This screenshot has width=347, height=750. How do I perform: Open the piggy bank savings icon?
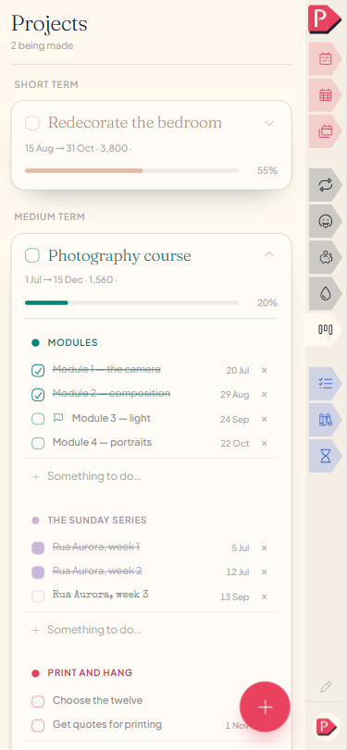[x=326, y=257]
